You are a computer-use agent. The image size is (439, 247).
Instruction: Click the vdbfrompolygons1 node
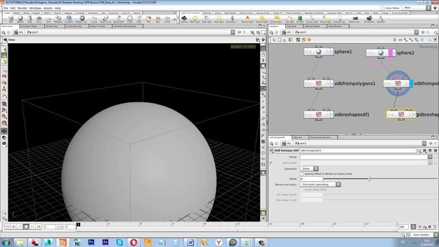(x=318, y=84)
